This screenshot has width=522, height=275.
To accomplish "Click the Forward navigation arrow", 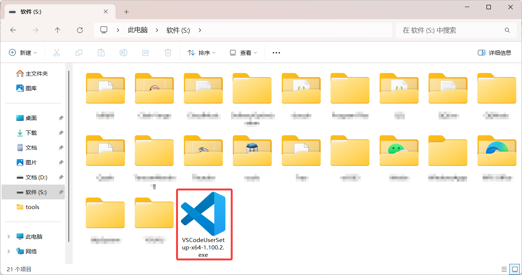I will pos(36,30).
